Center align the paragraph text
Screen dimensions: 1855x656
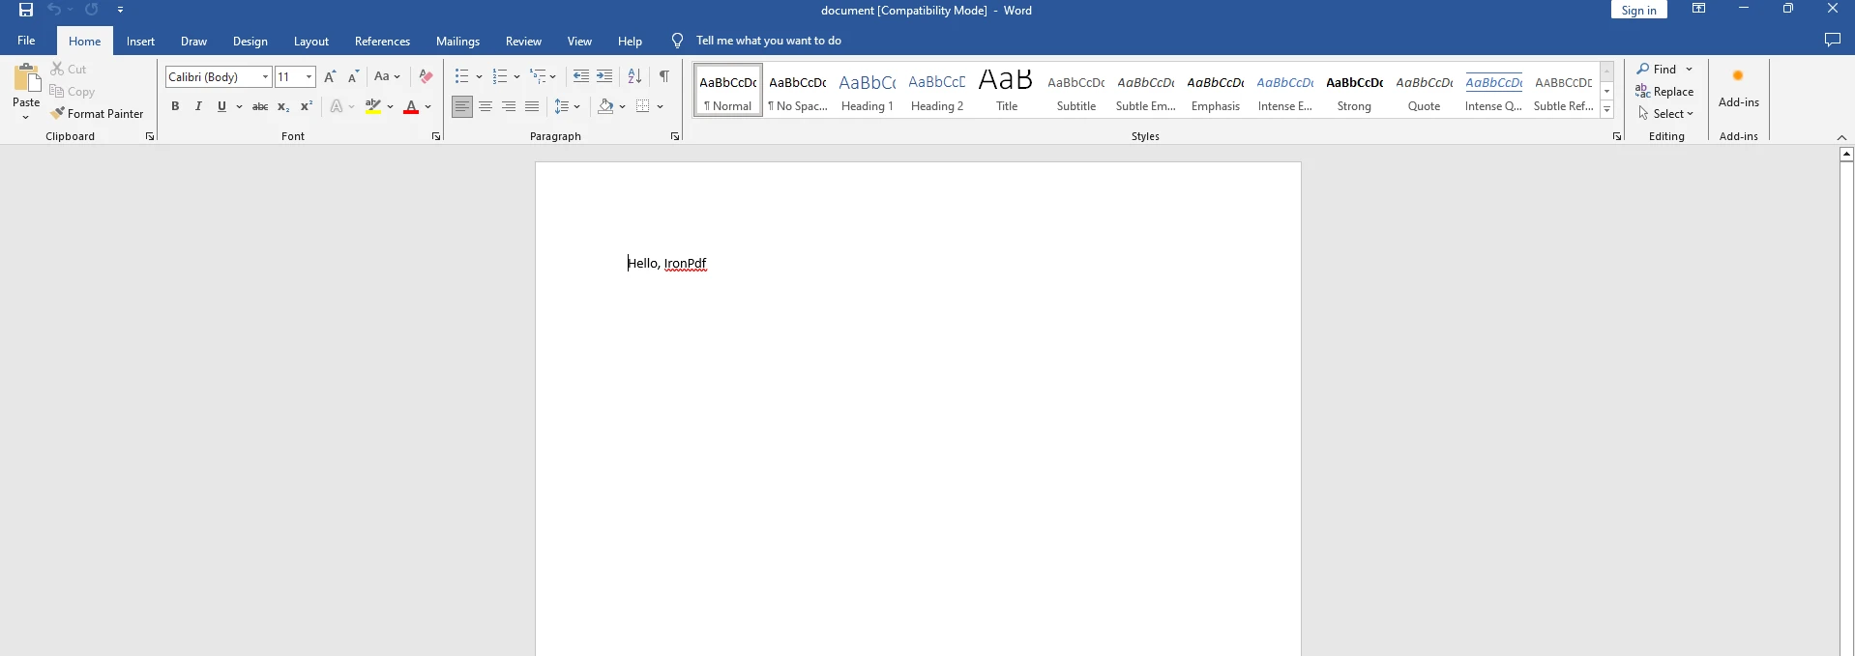coord(486,106)
